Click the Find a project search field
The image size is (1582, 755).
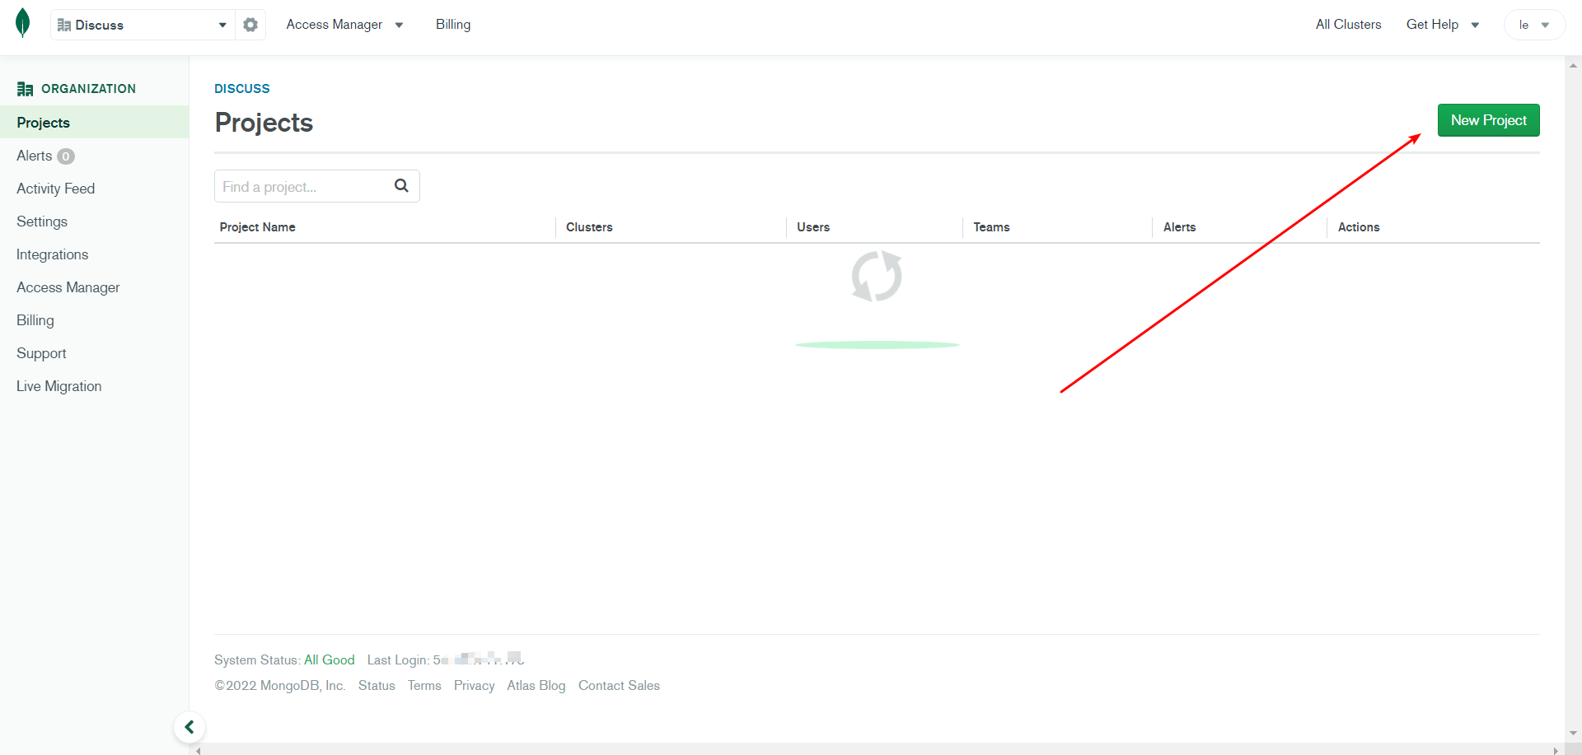(x=302, y=187)
